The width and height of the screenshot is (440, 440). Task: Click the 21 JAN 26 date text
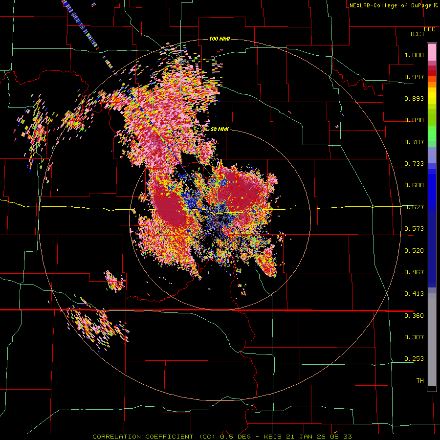coord(306,437)
